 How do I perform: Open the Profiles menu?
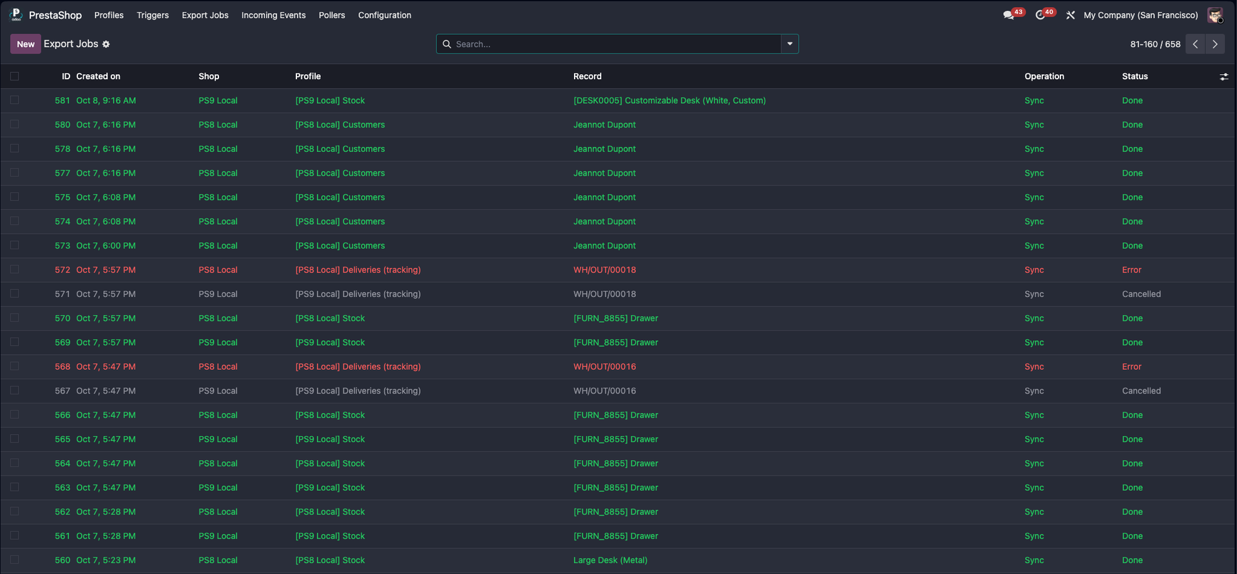point(109,15)
